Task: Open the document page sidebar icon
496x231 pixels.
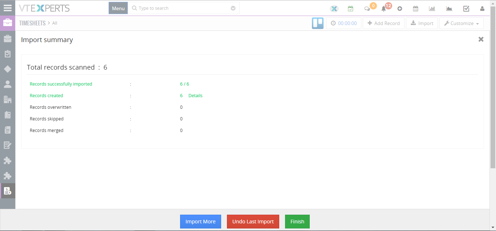Action: 8,130
